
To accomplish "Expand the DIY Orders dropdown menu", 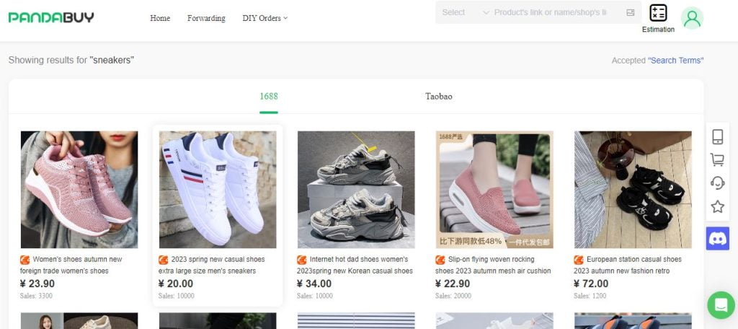I will (x=264, y=18).
